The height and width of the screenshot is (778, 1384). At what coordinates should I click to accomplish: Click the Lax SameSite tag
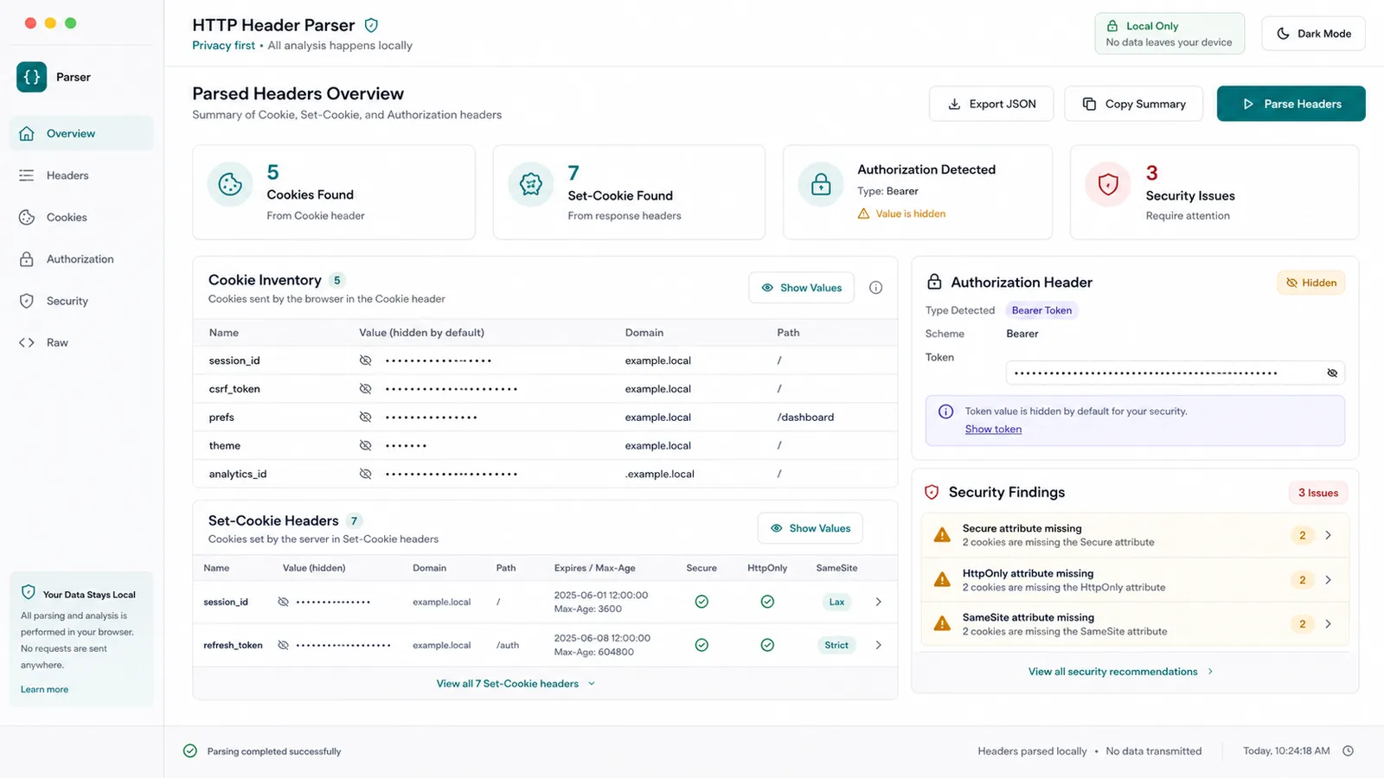click(x=836, y=602)
